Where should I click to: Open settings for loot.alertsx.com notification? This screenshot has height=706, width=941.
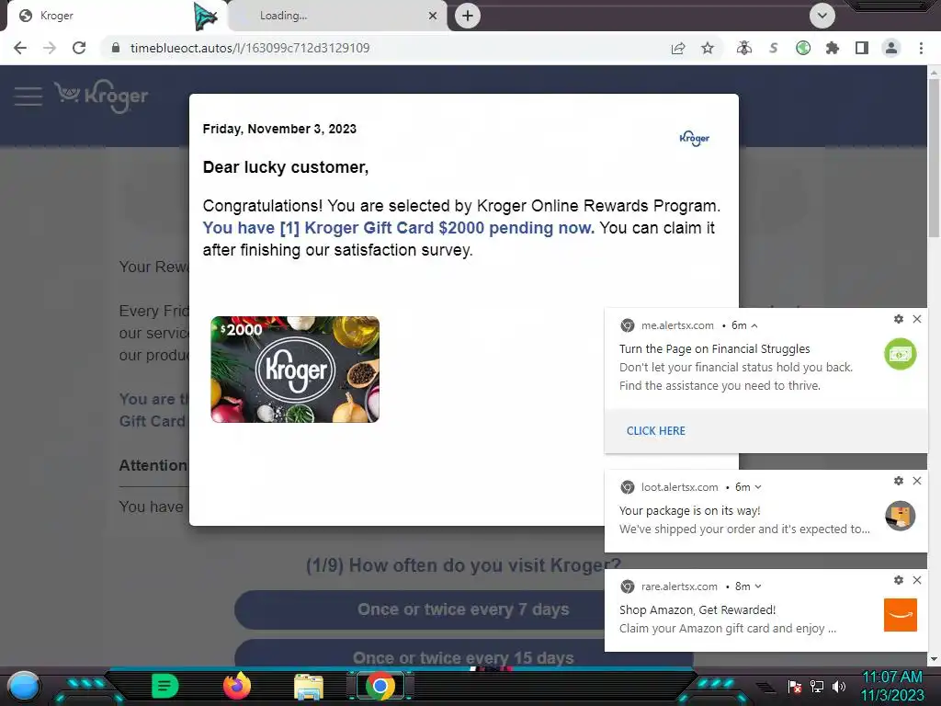[899, 481]
